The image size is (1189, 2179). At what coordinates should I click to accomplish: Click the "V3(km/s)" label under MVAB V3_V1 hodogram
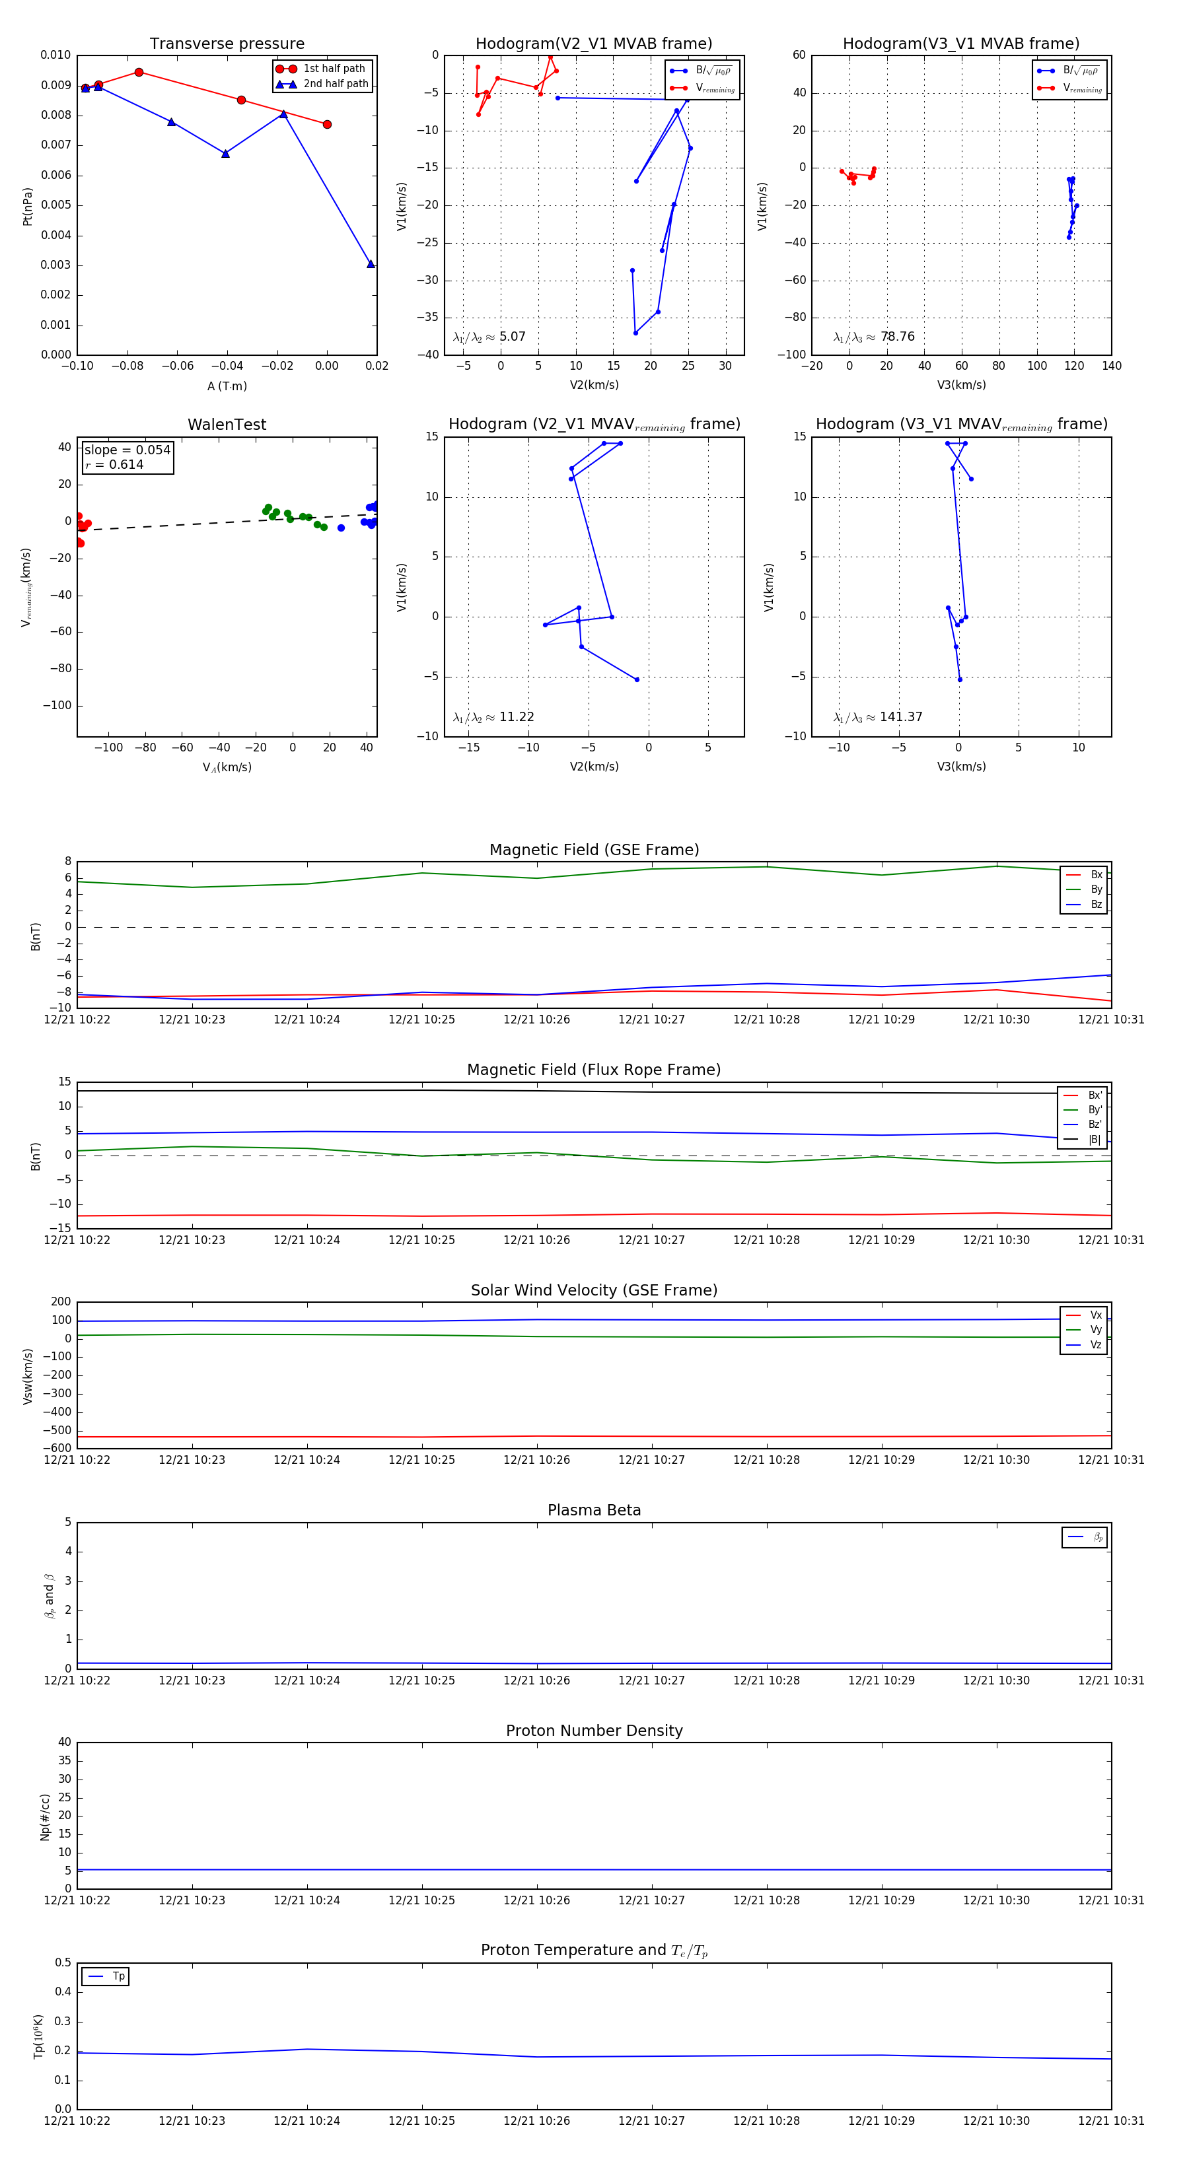(x=961, y=386)
